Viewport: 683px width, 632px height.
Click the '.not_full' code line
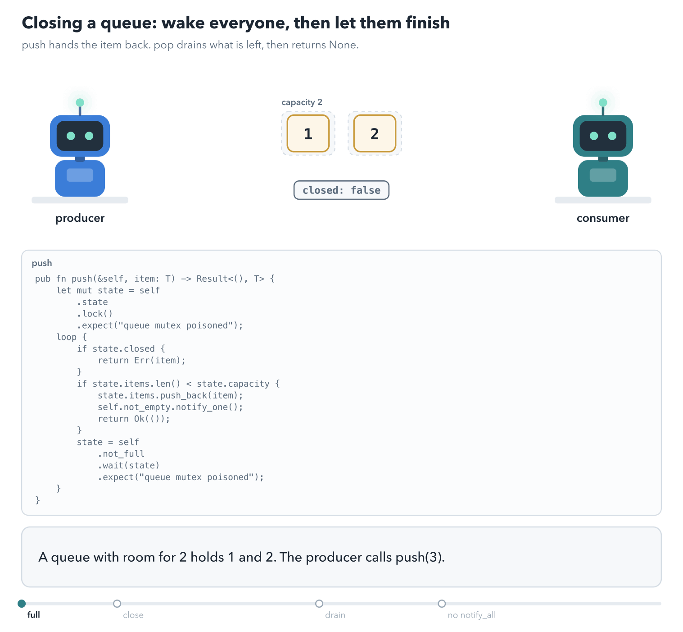click(x=121, y=453)
